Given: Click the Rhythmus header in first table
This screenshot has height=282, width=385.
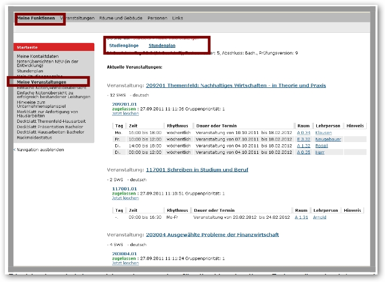Looking at the screenshot, I should [177, 126].
